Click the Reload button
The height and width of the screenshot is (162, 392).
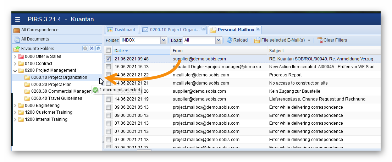(x=237, y=40)
